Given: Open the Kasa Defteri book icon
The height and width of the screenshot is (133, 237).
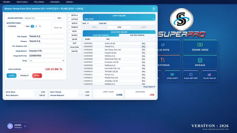Looking at the screenshot, I should point(191,75).
